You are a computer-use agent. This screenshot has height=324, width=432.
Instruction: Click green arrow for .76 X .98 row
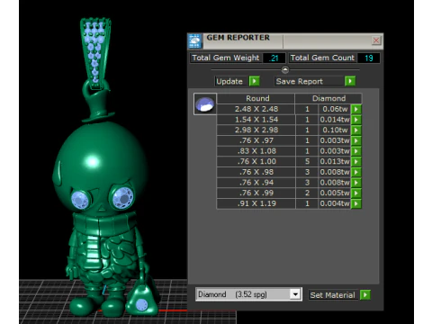tap(355, 172)
